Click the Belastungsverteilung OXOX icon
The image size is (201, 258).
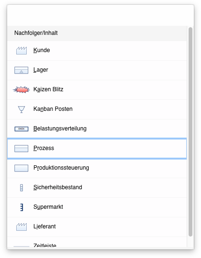point(21,129)
